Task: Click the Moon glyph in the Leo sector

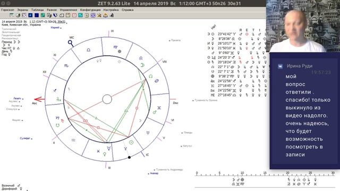Action: pos(142,65)
